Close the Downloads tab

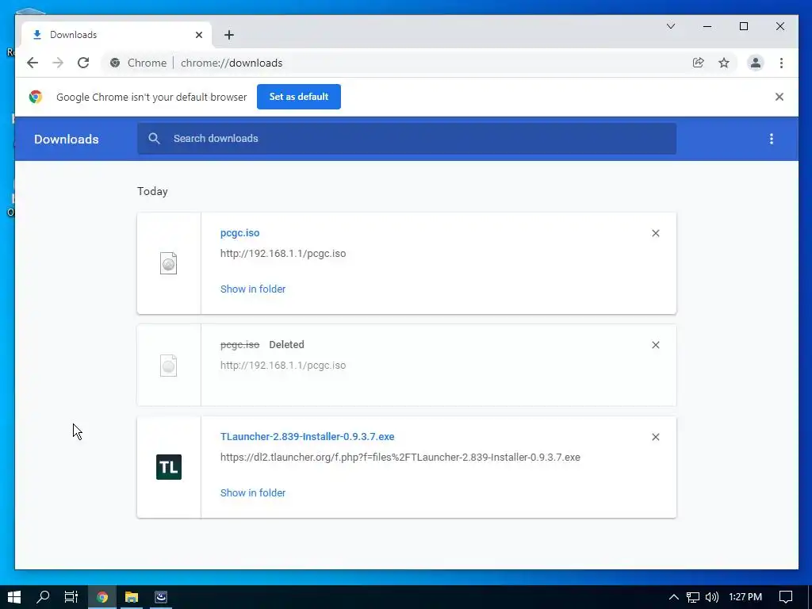pos(199,35)
